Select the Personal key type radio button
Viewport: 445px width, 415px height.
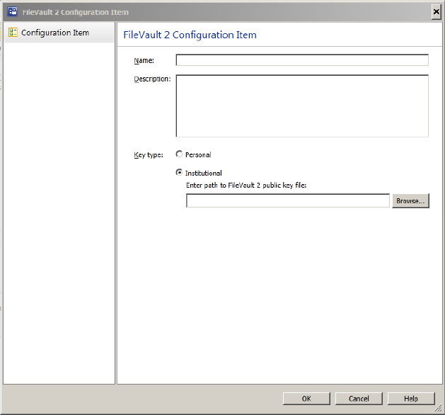point(179,154)
